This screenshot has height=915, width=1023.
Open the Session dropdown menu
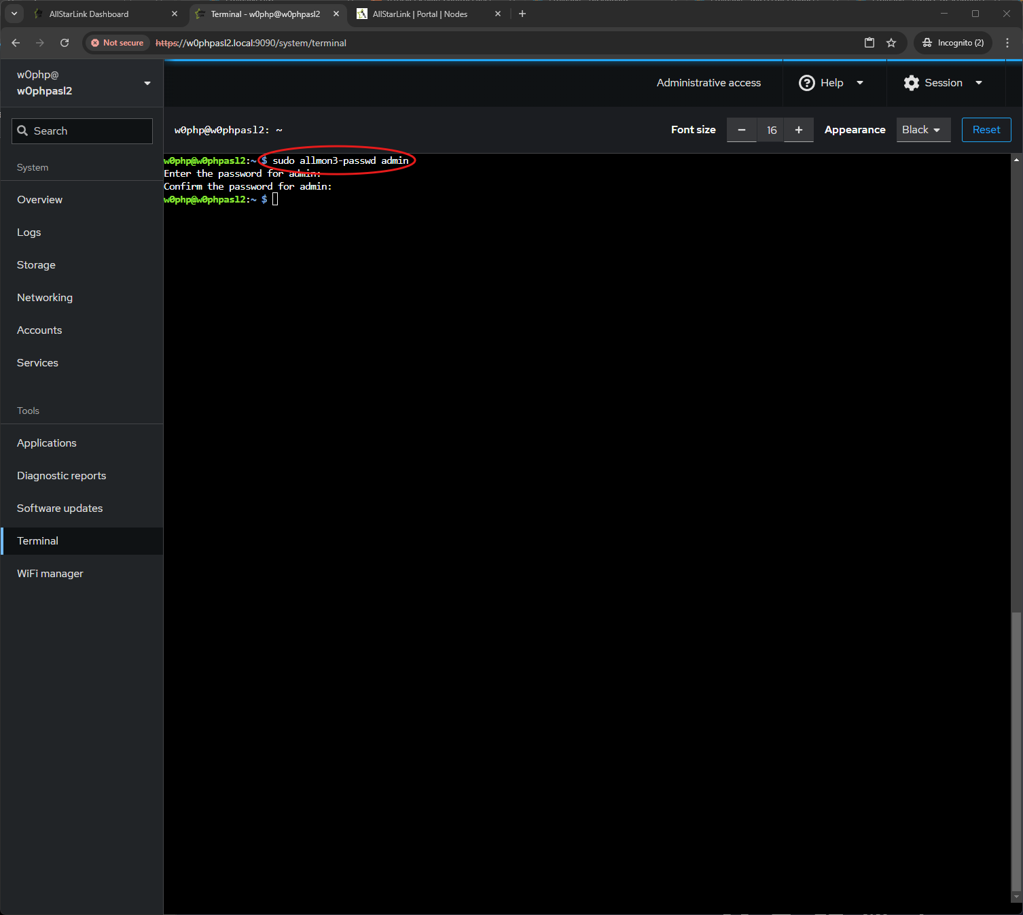(943, 83)
